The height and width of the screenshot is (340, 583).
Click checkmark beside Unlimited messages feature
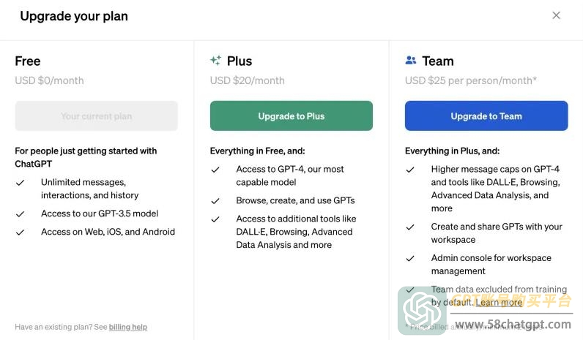[20, 183]
